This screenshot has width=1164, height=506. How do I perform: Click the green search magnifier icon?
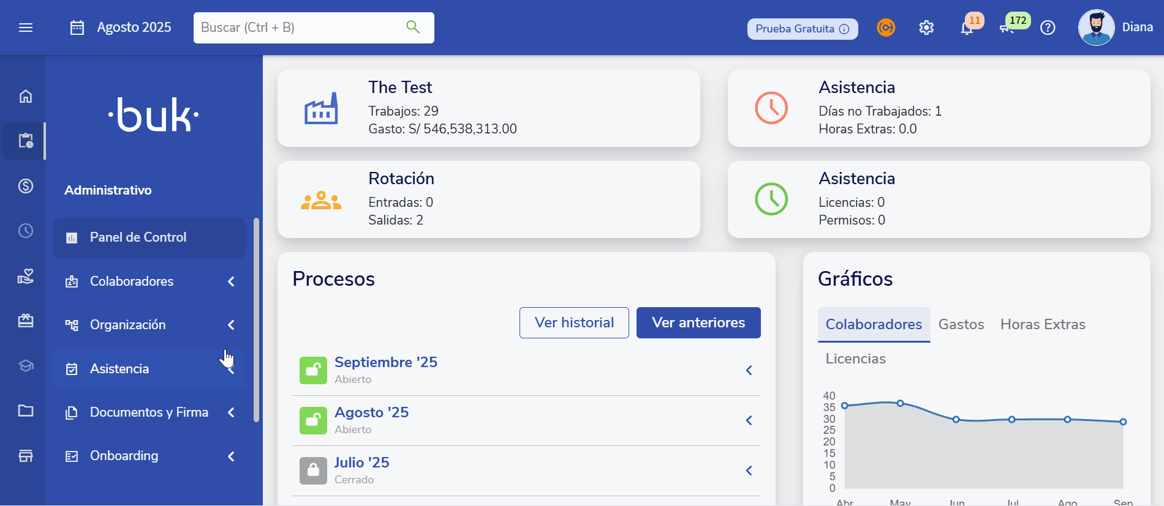coord(413,27)
